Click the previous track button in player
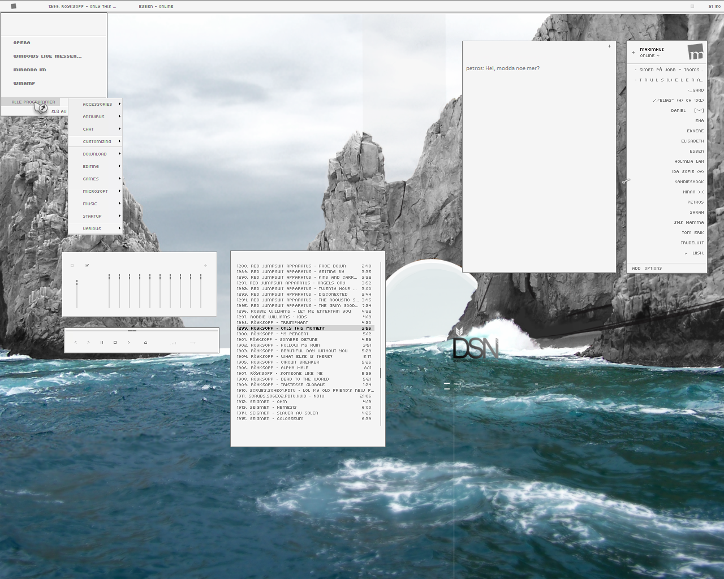Screen dimensions: 724x579 (76, 342)
